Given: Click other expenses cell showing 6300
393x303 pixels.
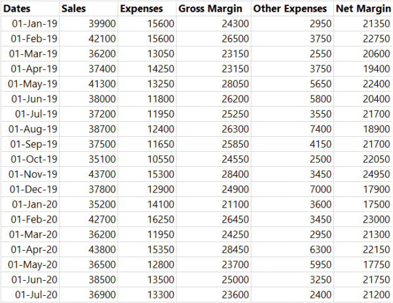Looking at the screenshot, I should [x=293, y=249].
